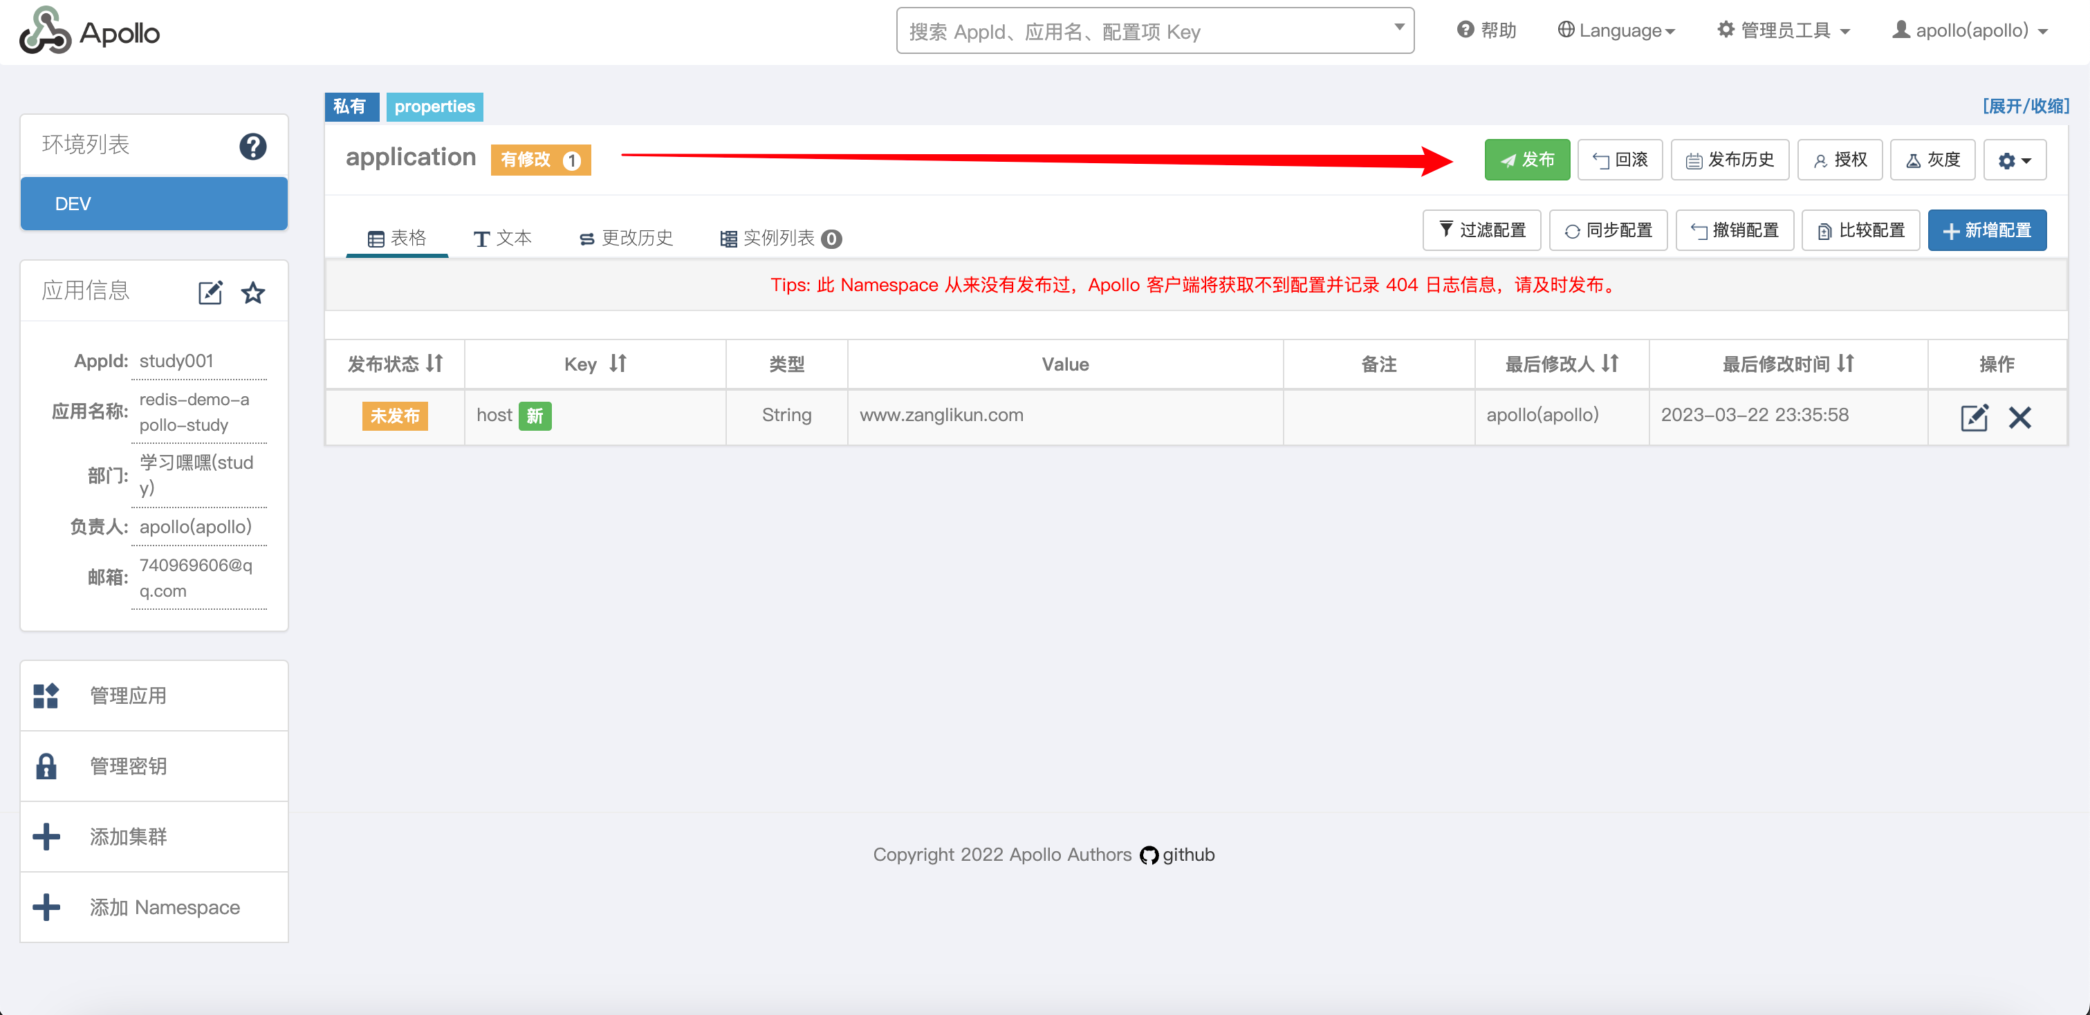
Task: Delete the host configuration with X icon
Action: tap(2019, 417)
